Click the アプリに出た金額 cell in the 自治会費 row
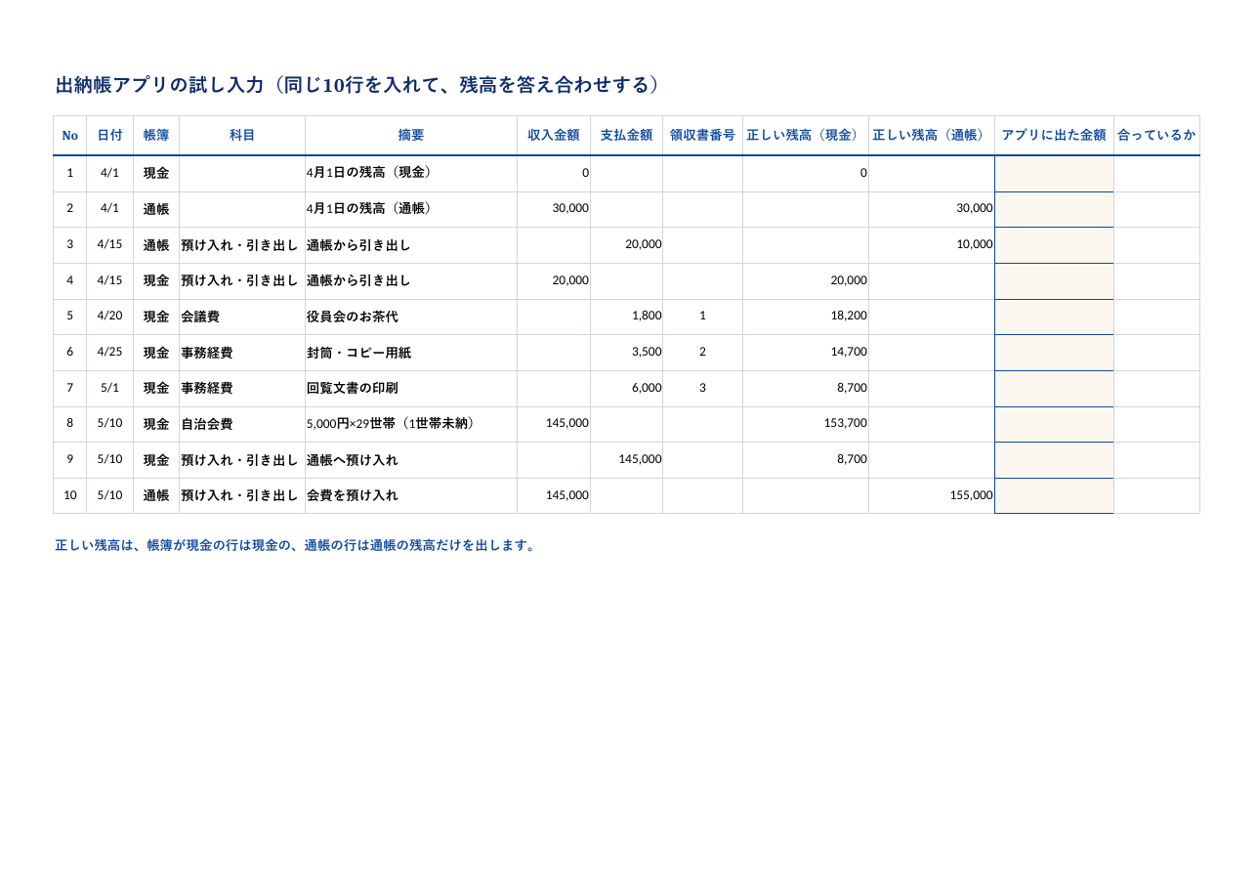 coord(1054,424)
